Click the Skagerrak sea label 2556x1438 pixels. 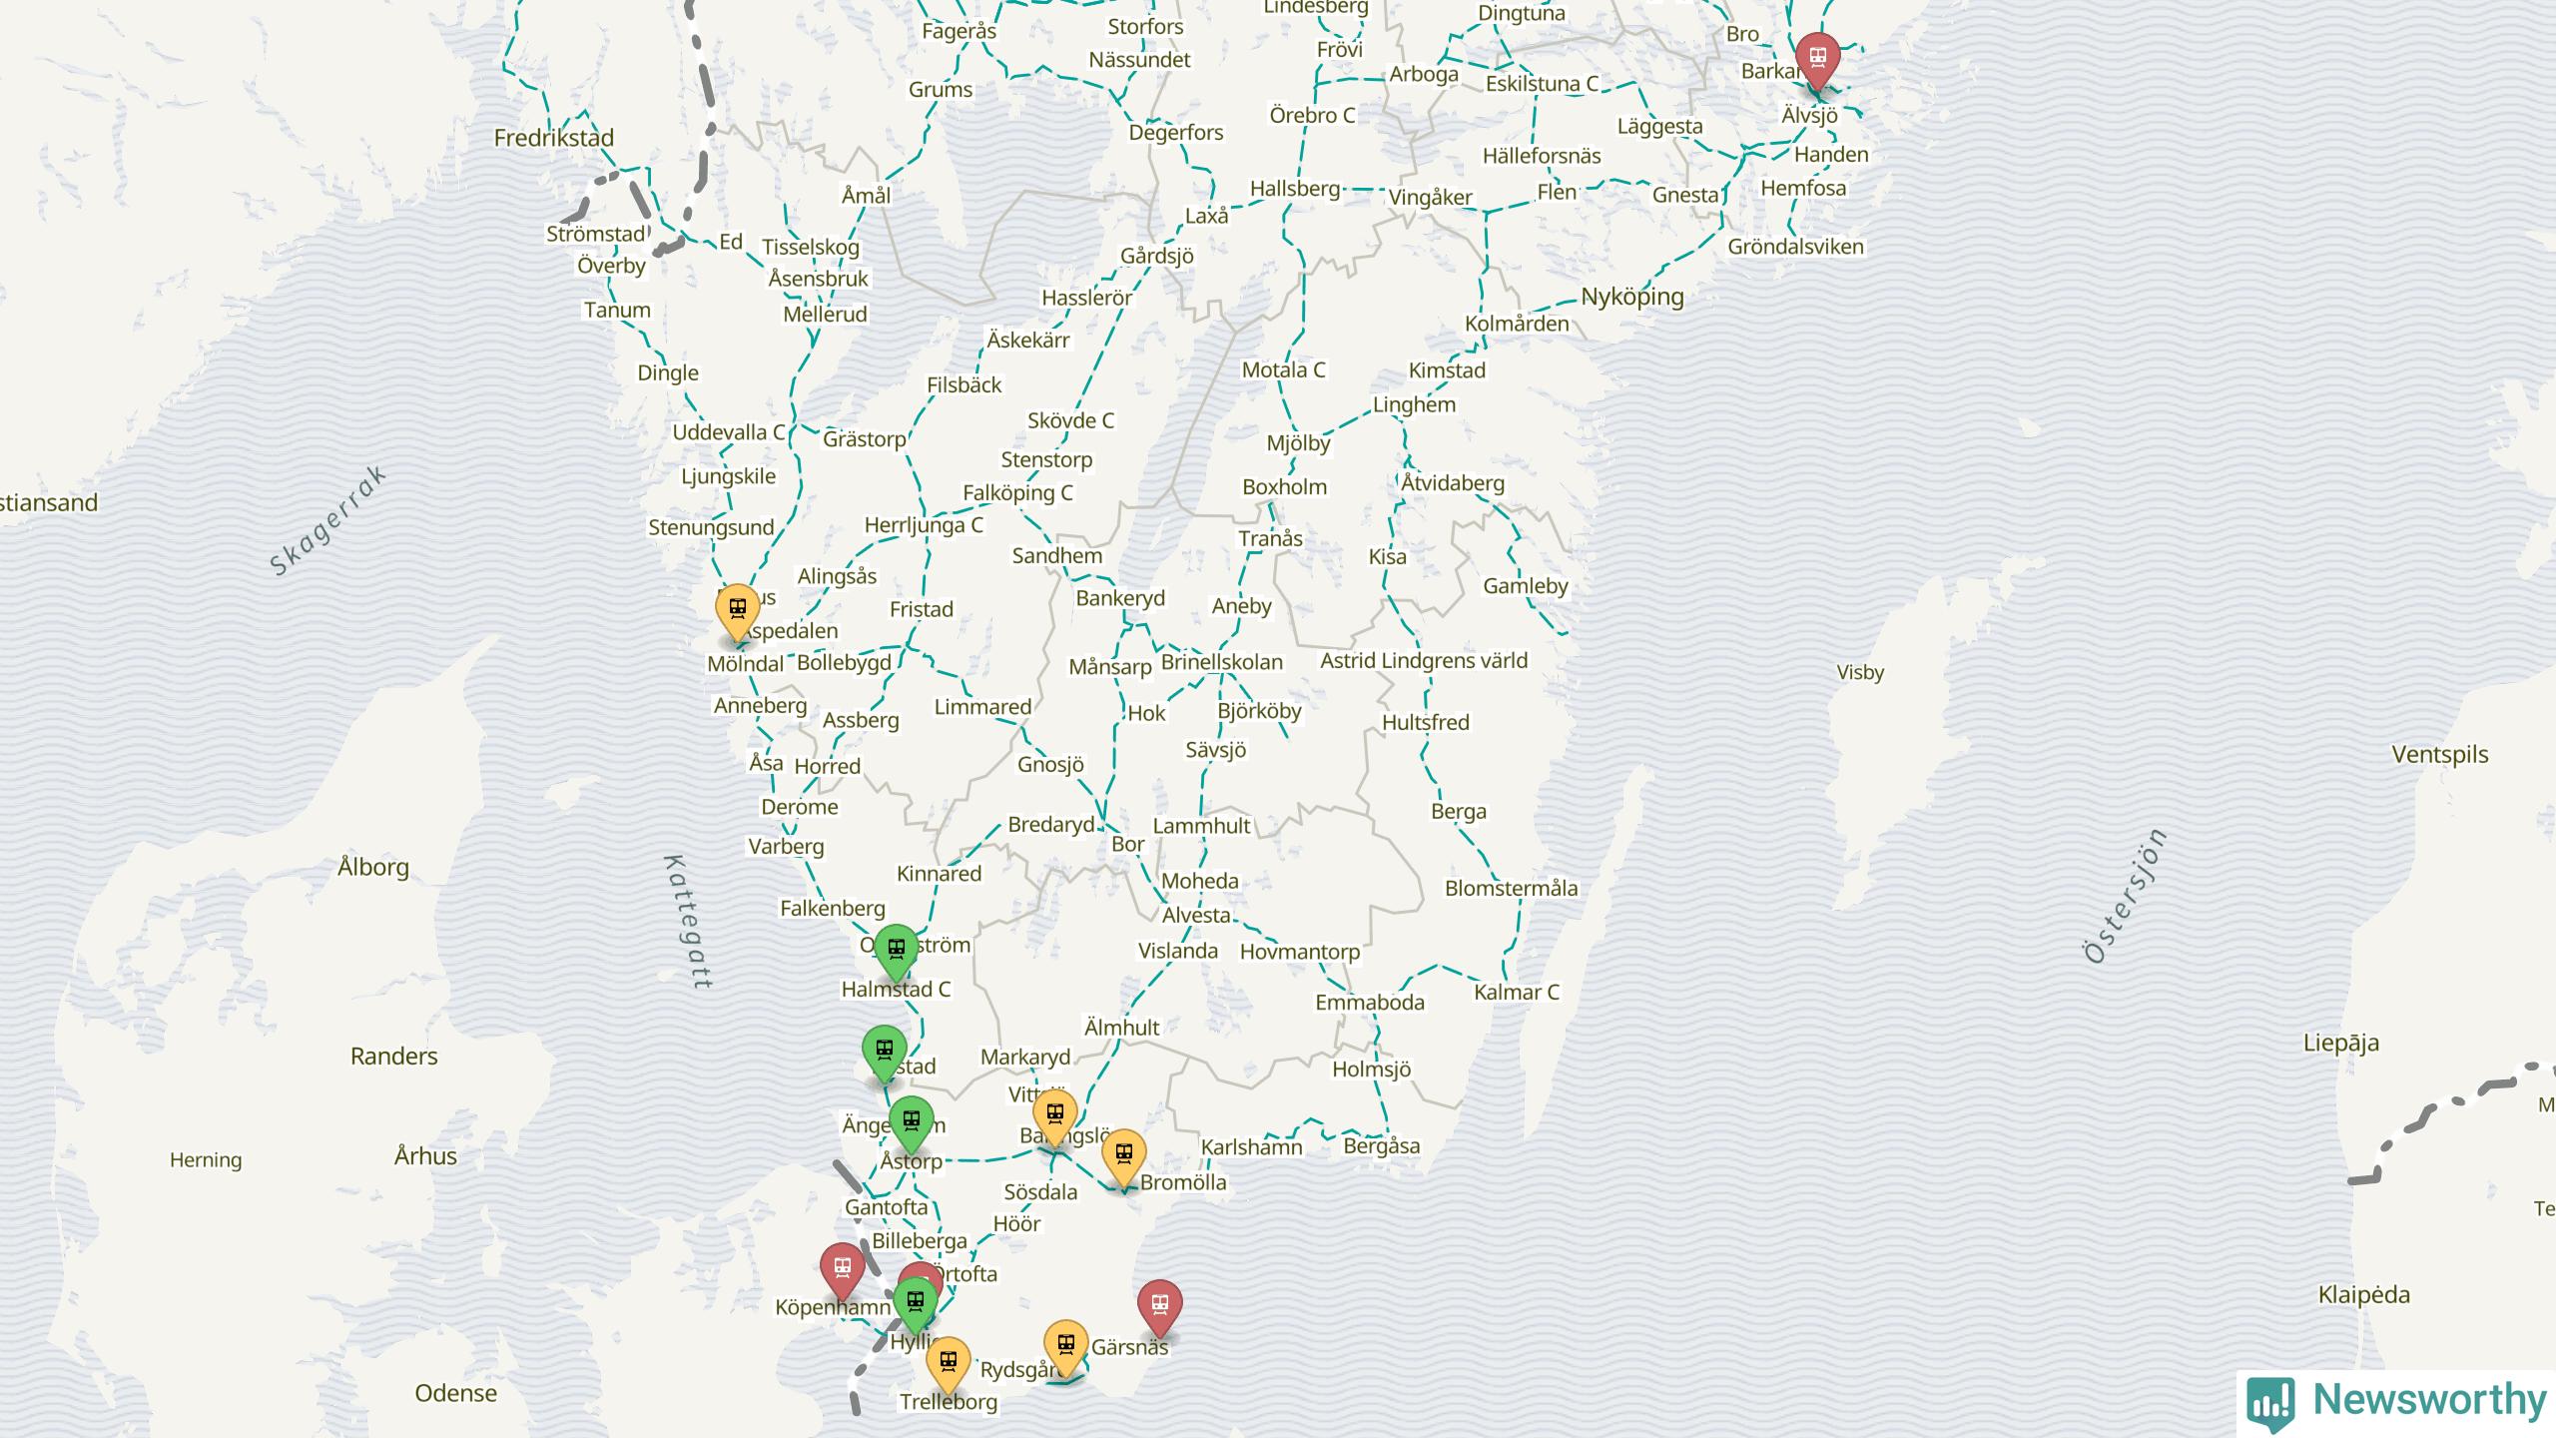point(327,521)
